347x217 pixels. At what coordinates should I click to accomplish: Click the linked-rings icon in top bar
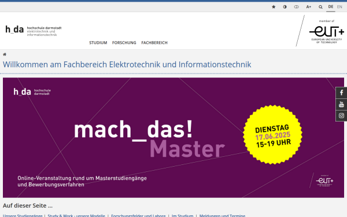pos(296,7)
